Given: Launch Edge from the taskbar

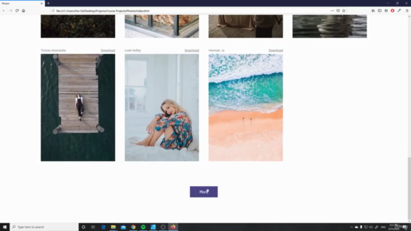Looking at the screenshot, I should click(103, 227).
